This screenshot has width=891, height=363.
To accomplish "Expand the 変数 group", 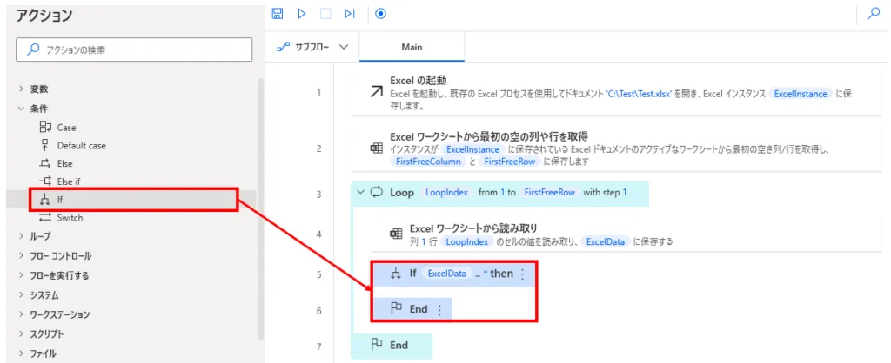I will [x=22, y=89].
